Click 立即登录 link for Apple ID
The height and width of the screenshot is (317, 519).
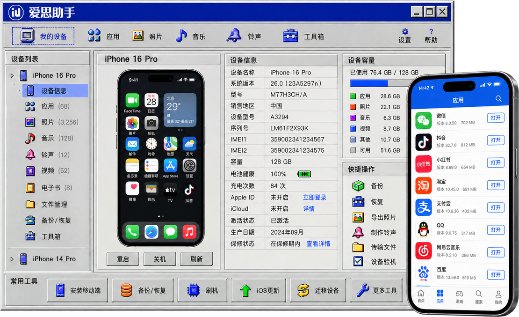tap(315, 197)
